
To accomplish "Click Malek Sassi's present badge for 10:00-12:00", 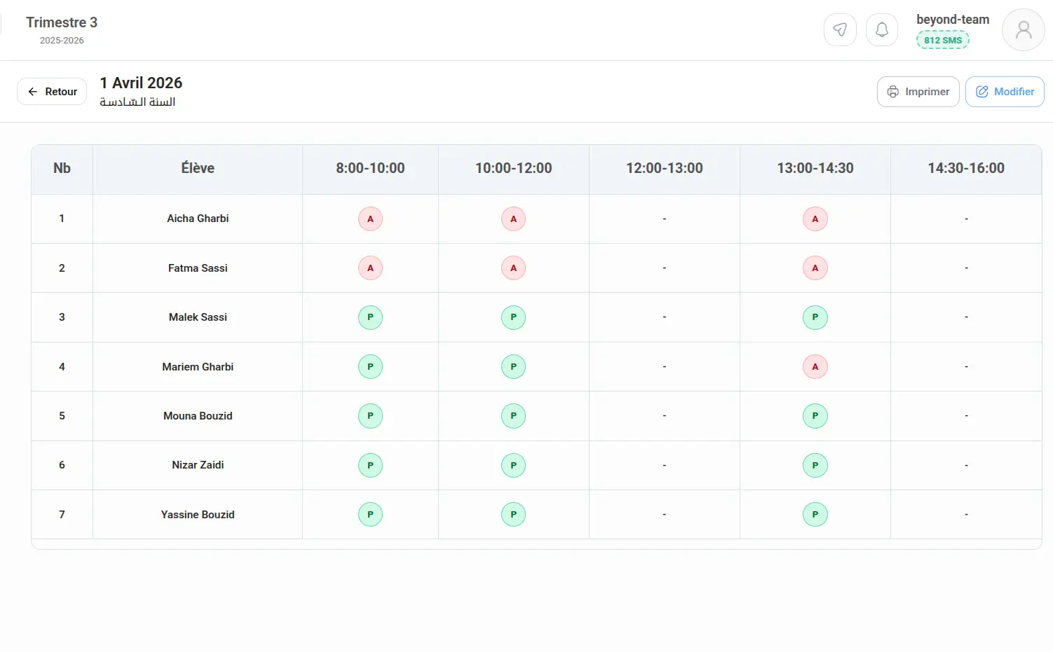I will 513,317.
